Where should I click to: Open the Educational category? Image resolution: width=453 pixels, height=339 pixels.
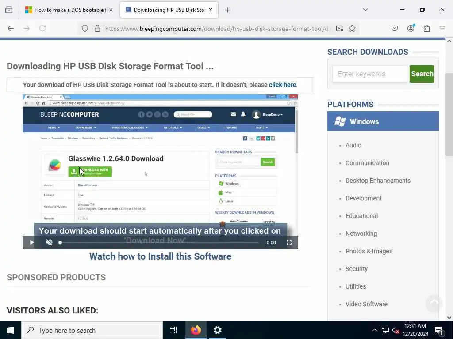pyautogui.click(x=361, y=216)
